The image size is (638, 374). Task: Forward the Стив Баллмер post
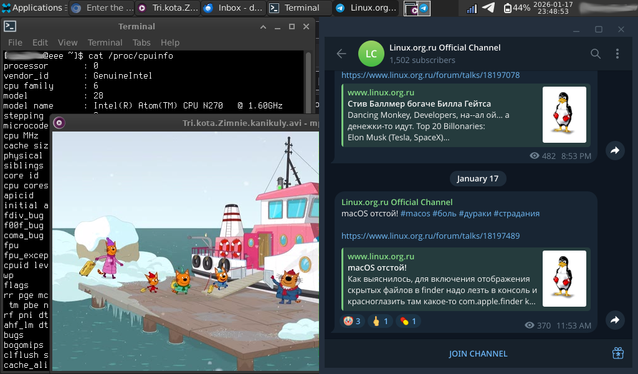point(615,150)
